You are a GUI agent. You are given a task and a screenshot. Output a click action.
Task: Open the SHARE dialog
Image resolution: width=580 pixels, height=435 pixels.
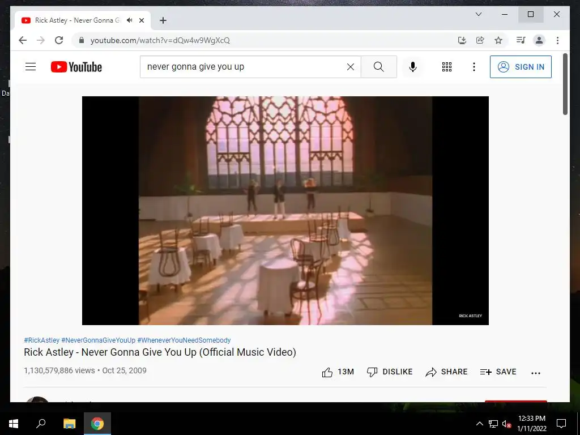click(x=446, y=372)
